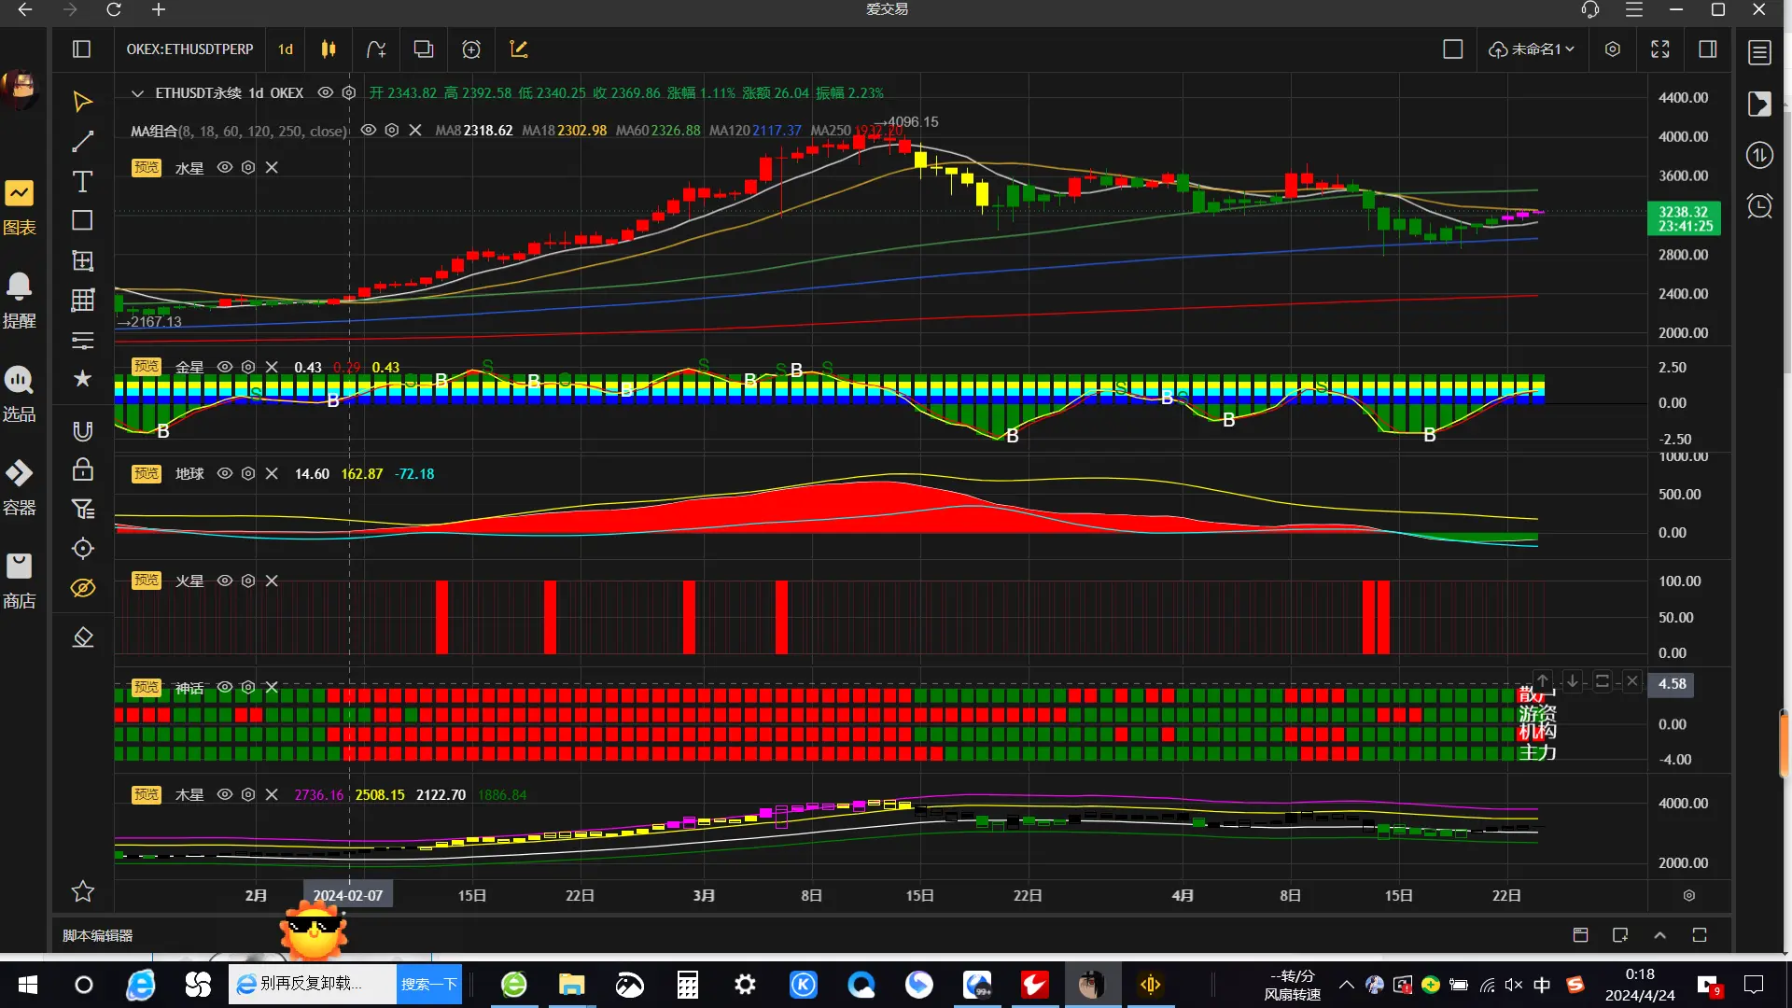
Task: Click the OKEX:ETHUSDTPERP symbol name
Action: 189,49
